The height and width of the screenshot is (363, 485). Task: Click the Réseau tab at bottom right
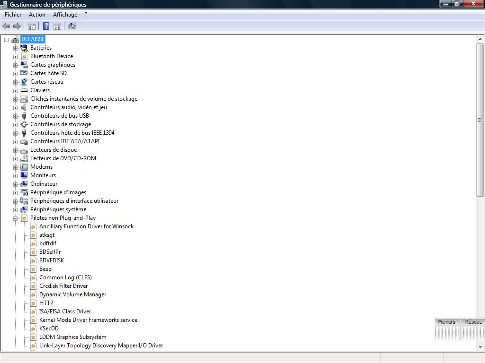point(473,321)
